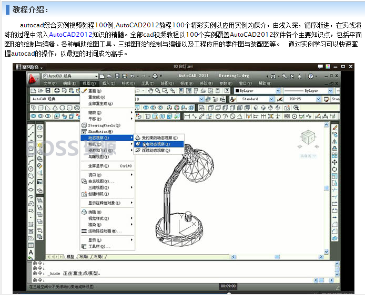Choose ShowMotion menu entry
365x295 pixels.
(107, 131)
